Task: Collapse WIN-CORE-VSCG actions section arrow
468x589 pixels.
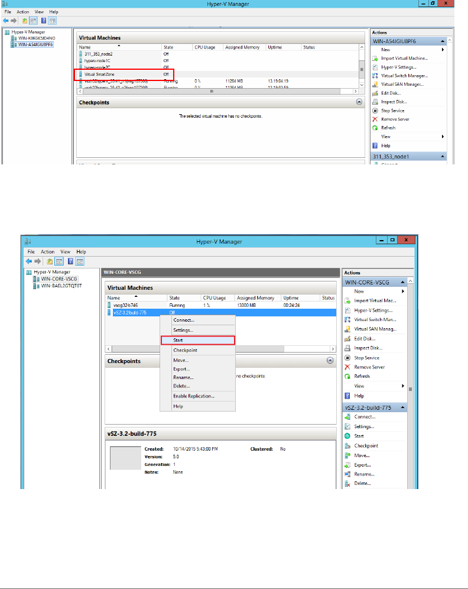Action: pos(402,282)
